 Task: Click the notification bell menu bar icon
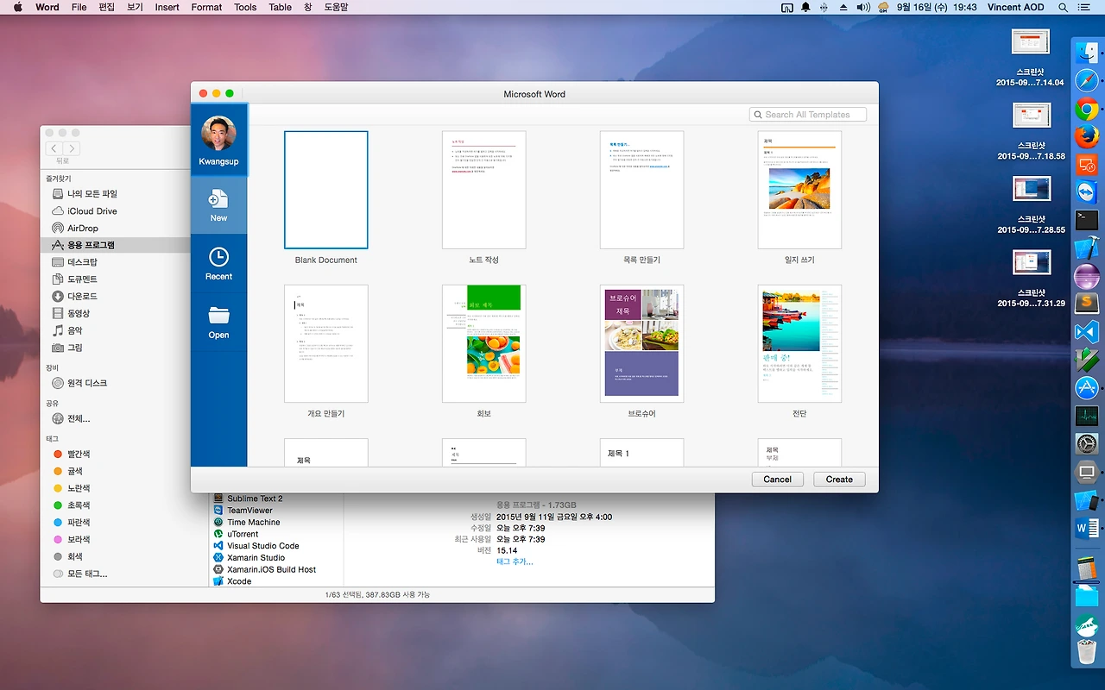(805, 7)
